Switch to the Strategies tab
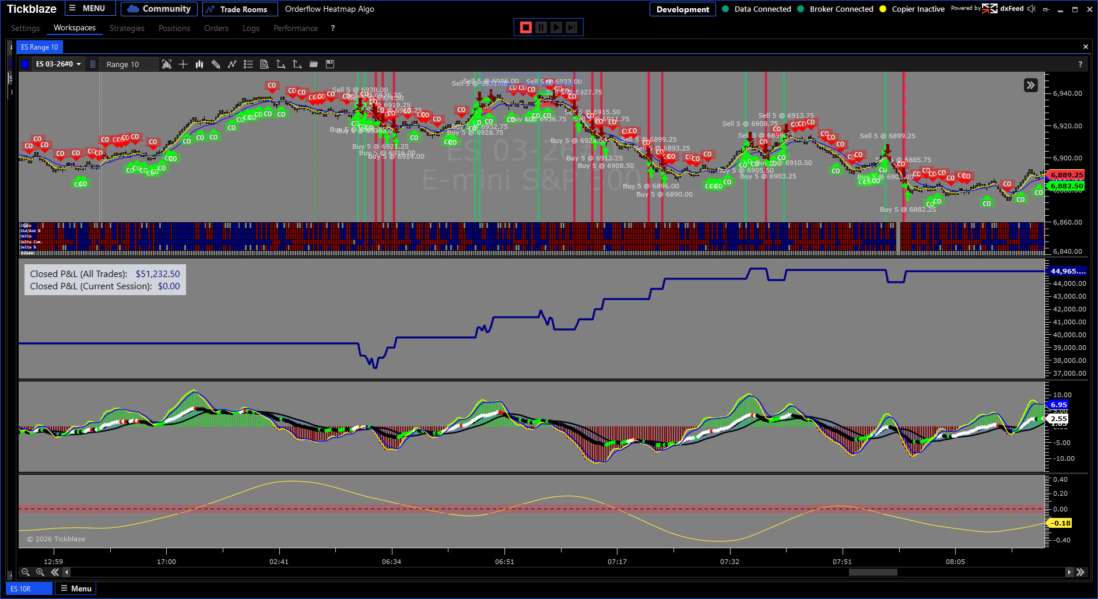1098x599 pixels. (127, 28)
